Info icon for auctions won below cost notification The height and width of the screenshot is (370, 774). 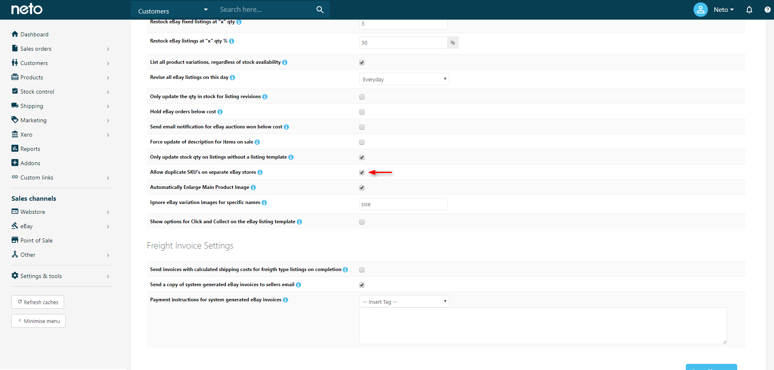[286, 127]
